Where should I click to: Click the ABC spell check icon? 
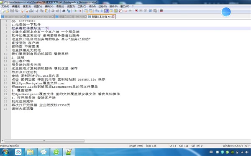tap(161, 11)
